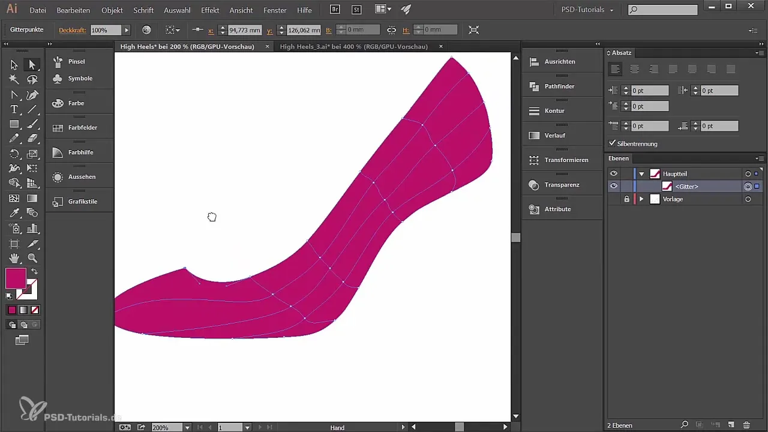
Task: Click the Change Screen Mode icon
Action: point(22,340)
